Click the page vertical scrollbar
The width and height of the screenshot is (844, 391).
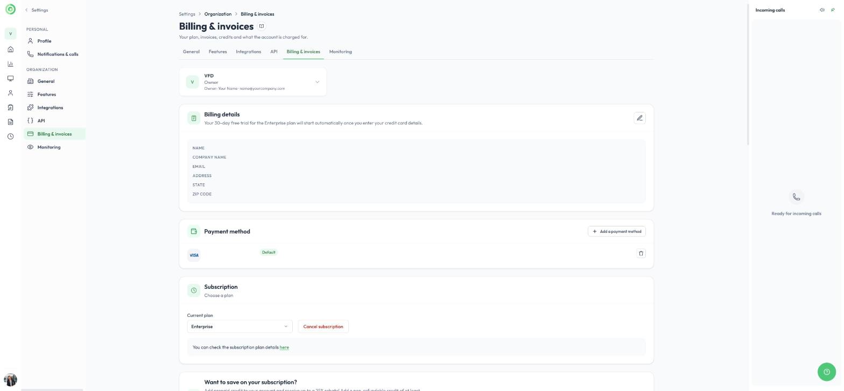(748, 75)
